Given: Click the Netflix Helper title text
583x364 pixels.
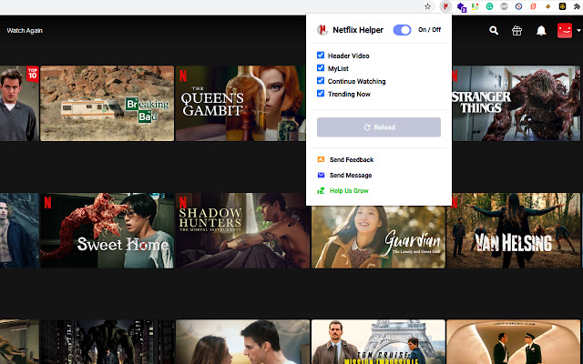Looking at the screenshot, I should point(358,30).
